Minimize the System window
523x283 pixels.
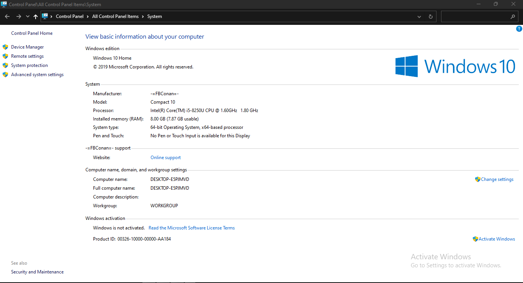(x=479, y=4)
